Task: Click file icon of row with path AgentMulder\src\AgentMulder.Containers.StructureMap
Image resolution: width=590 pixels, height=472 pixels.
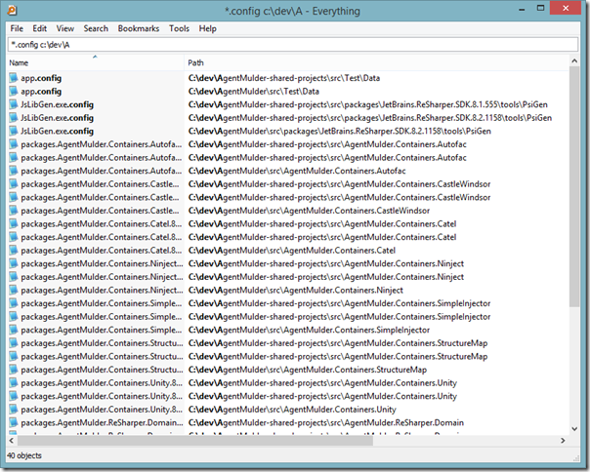Action: (x=14, y=370)
